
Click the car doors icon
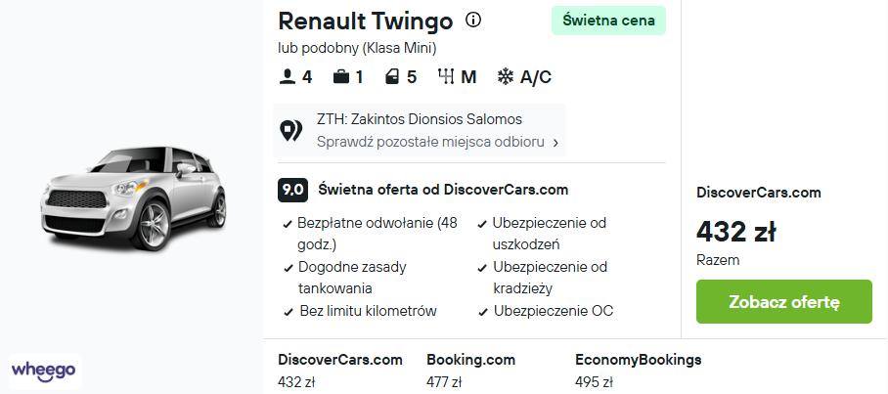coord(392,76)
